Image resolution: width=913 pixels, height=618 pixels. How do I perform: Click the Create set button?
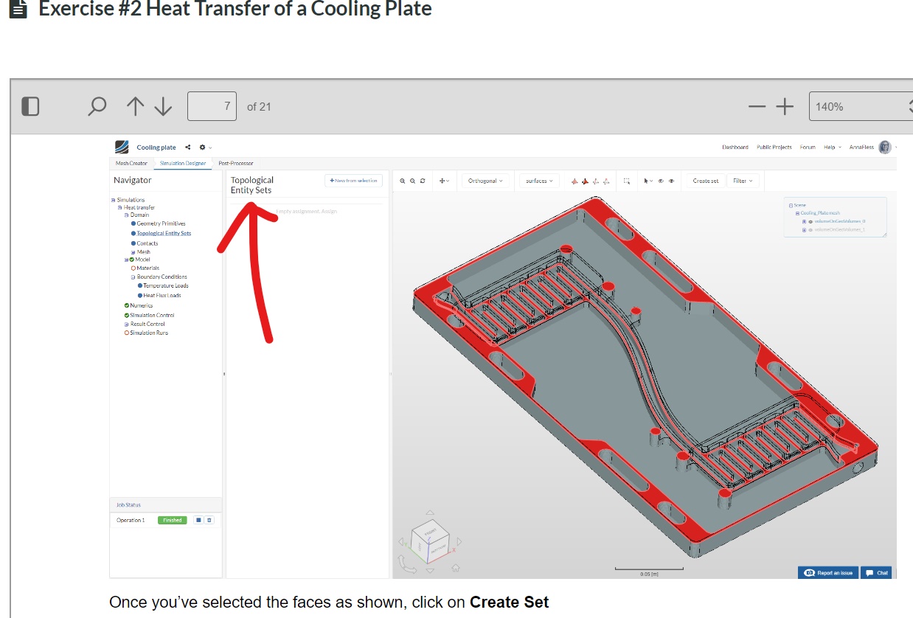705,181
